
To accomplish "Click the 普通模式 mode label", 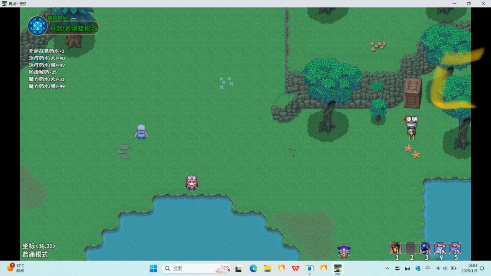I will pos(35,254).
